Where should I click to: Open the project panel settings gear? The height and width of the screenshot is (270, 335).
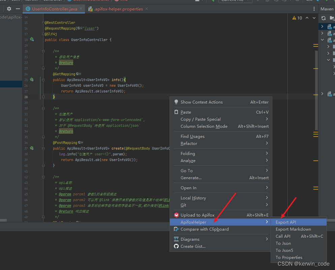point(9,9)
